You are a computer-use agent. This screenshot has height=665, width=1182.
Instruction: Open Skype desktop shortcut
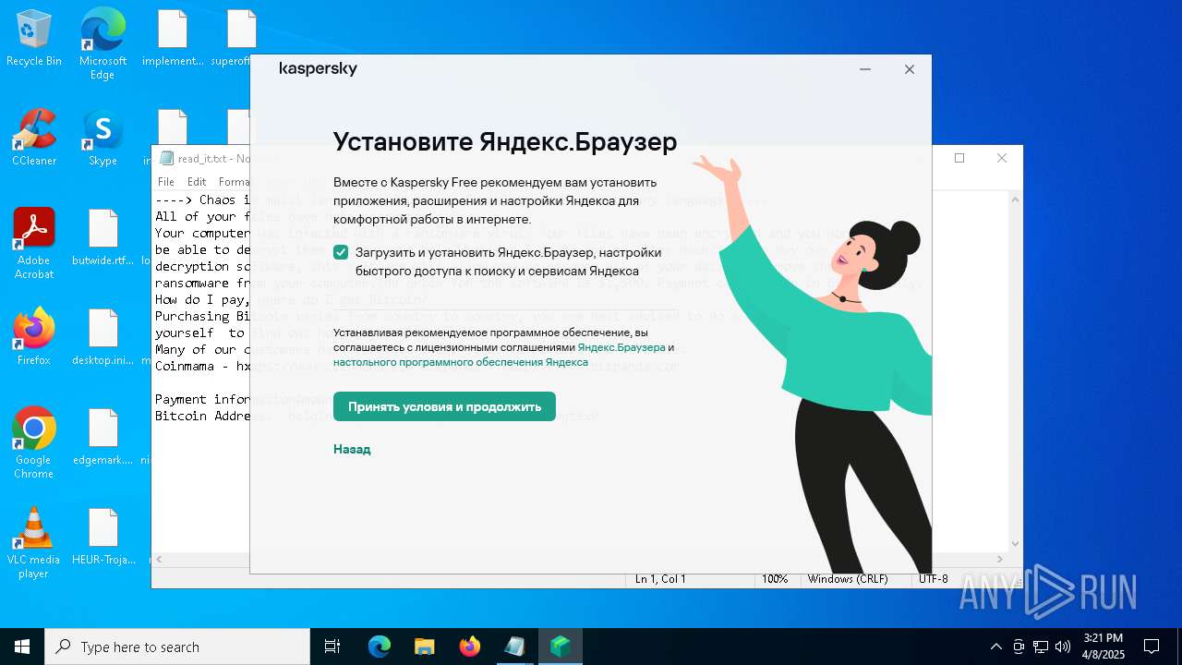point(103,139)
